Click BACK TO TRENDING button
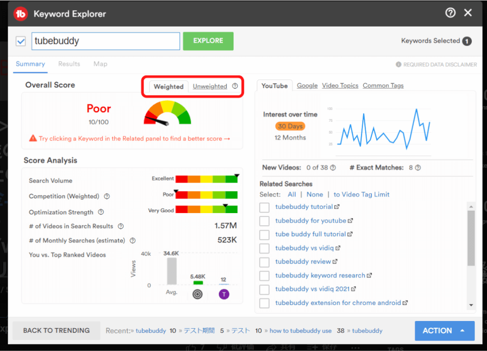Viewport: 487px width, 351px height. pos(57,331)
